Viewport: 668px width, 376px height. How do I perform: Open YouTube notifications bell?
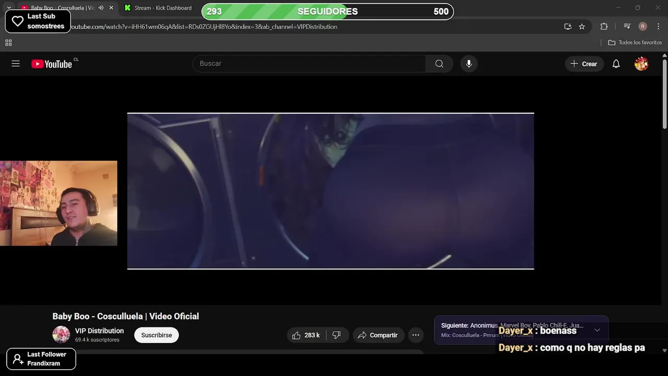pyautogui.click(x=616, y=64)
